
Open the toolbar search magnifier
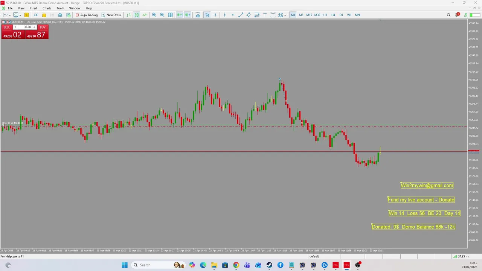pos(448,15)
